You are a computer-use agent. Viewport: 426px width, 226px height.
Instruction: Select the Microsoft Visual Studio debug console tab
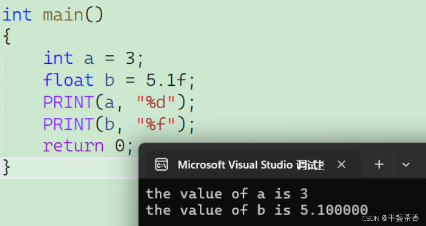pyautogui.click(x=253, y=164)
